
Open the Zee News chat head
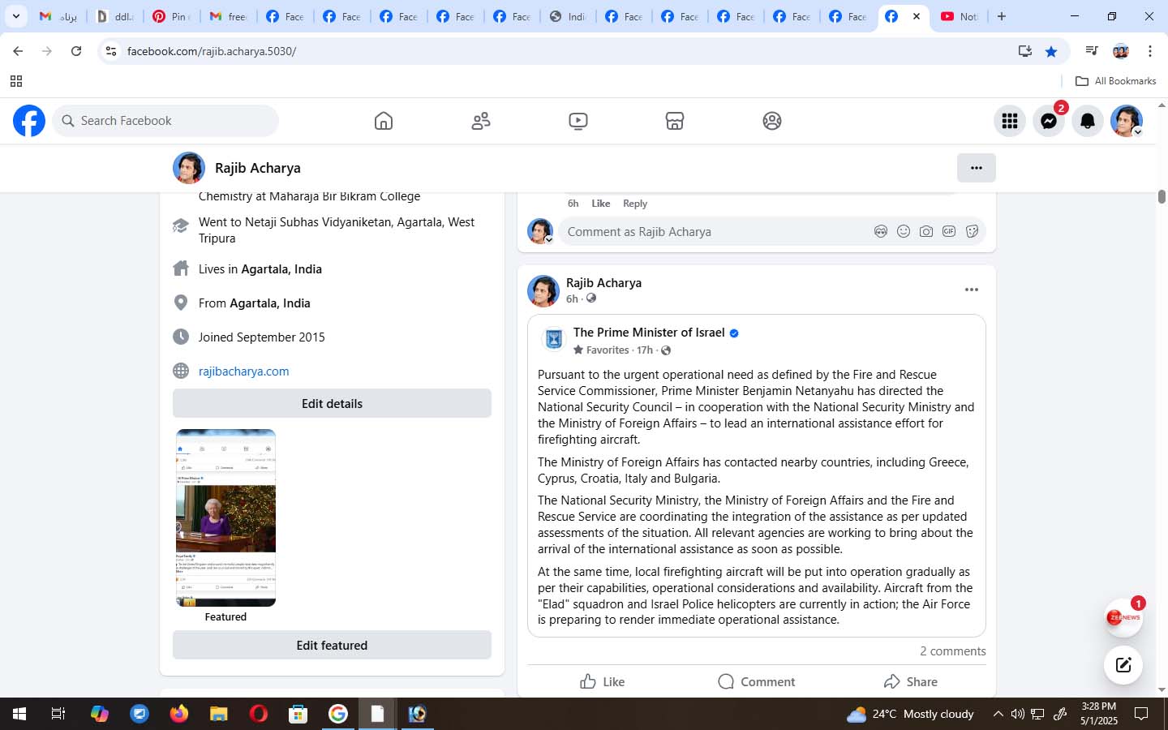1123,618
